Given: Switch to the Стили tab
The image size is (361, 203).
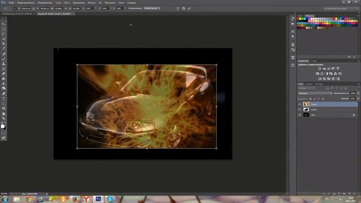Looking at the screenshot, I should [314, 61].
